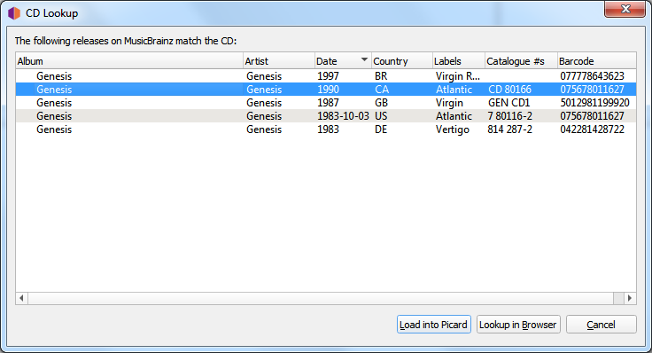Click the left arrow of horizontal scrollbar
Viewport: 652px width, 353px height.
(x=21, y=298)
